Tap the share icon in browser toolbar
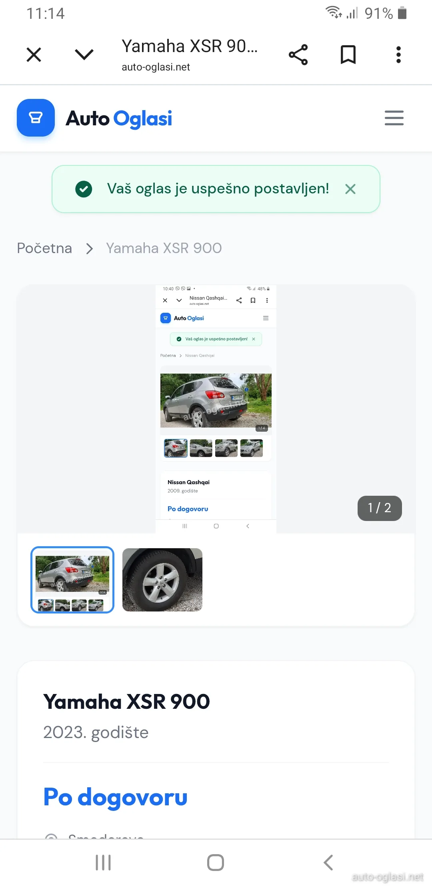Viewport: 432px width, 889px height. (298, 55)
